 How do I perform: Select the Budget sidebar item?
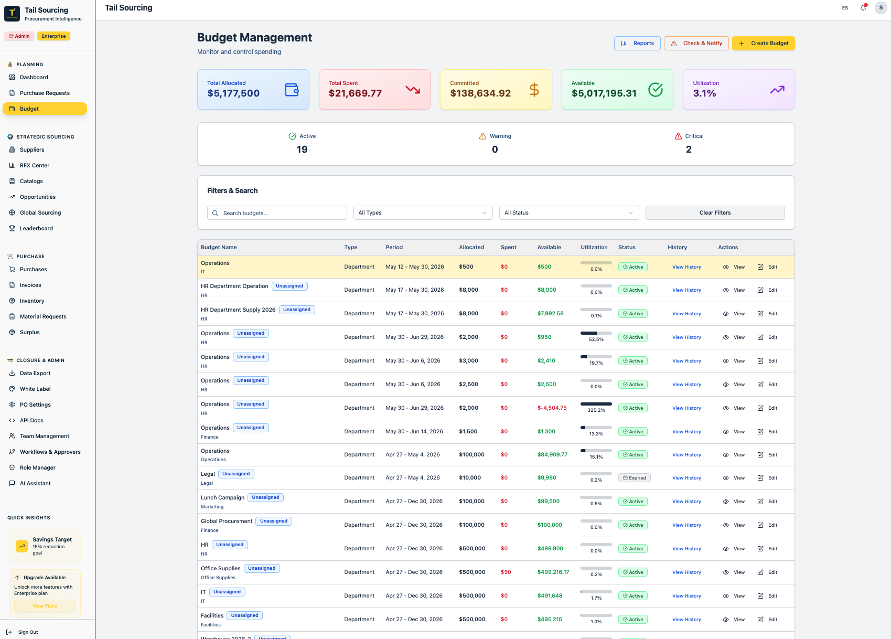[x=45, y=109]
